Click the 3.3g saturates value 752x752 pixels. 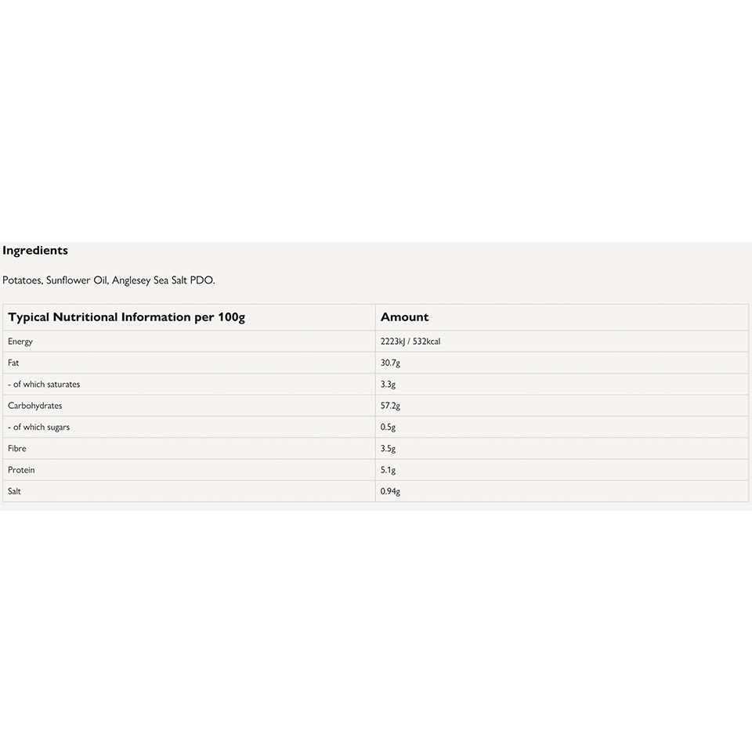388,385
